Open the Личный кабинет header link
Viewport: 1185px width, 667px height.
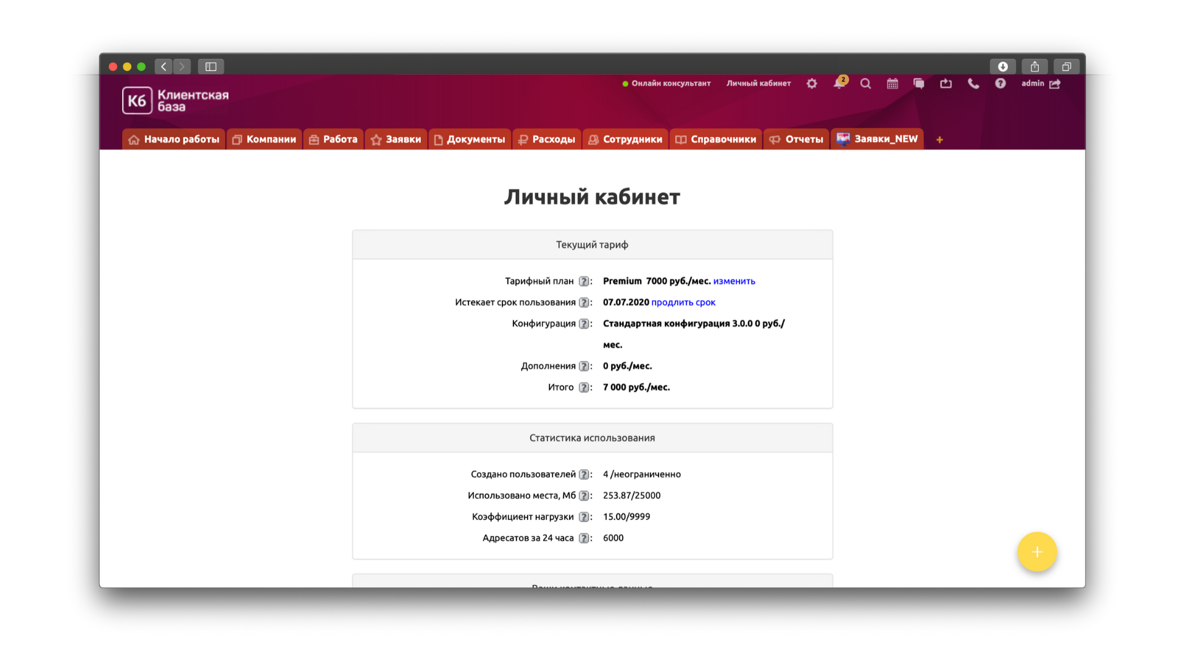click(x=758, y=83)
